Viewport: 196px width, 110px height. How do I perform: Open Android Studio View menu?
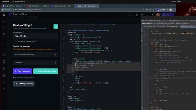pos(151,21)
